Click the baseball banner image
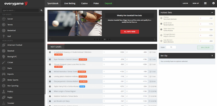217x106 pixels. tap(75, 23)
